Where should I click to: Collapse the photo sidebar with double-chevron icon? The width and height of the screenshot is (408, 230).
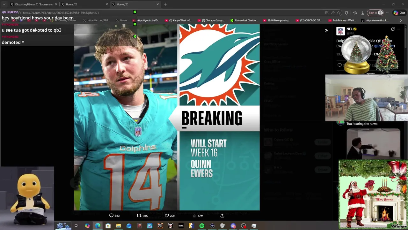326,31
